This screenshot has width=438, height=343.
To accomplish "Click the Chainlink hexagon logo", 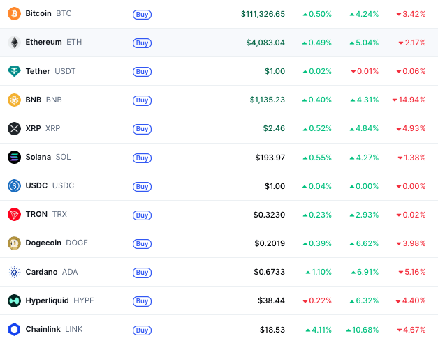I will pyautogui.click(x=14, y=329).
